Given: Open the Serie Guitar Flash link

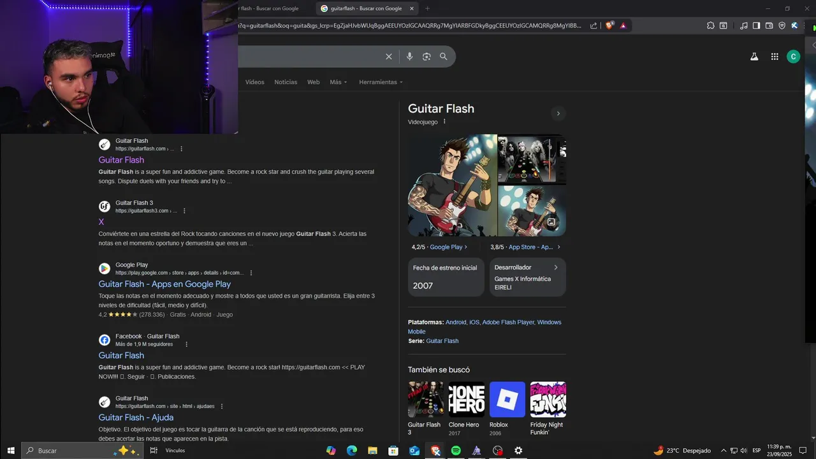Looking at the screenshot, I should pyautogui.click(x=442, y=341).
